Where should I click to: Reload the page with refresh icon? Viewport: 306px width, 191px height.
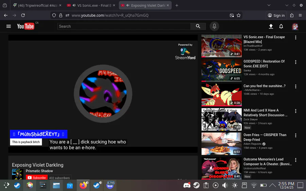(23, 15)
